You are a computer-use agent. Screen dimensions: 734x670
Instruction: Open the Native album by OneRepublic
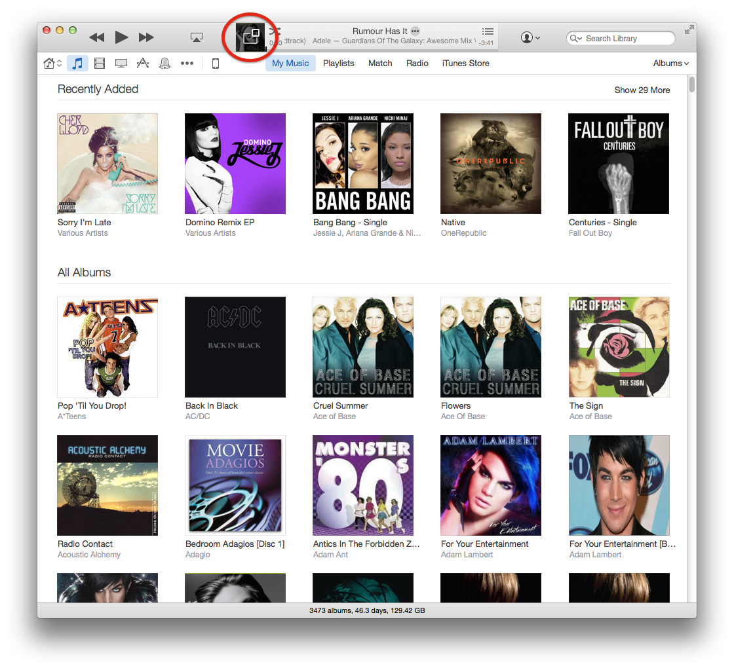coord(491,164)
